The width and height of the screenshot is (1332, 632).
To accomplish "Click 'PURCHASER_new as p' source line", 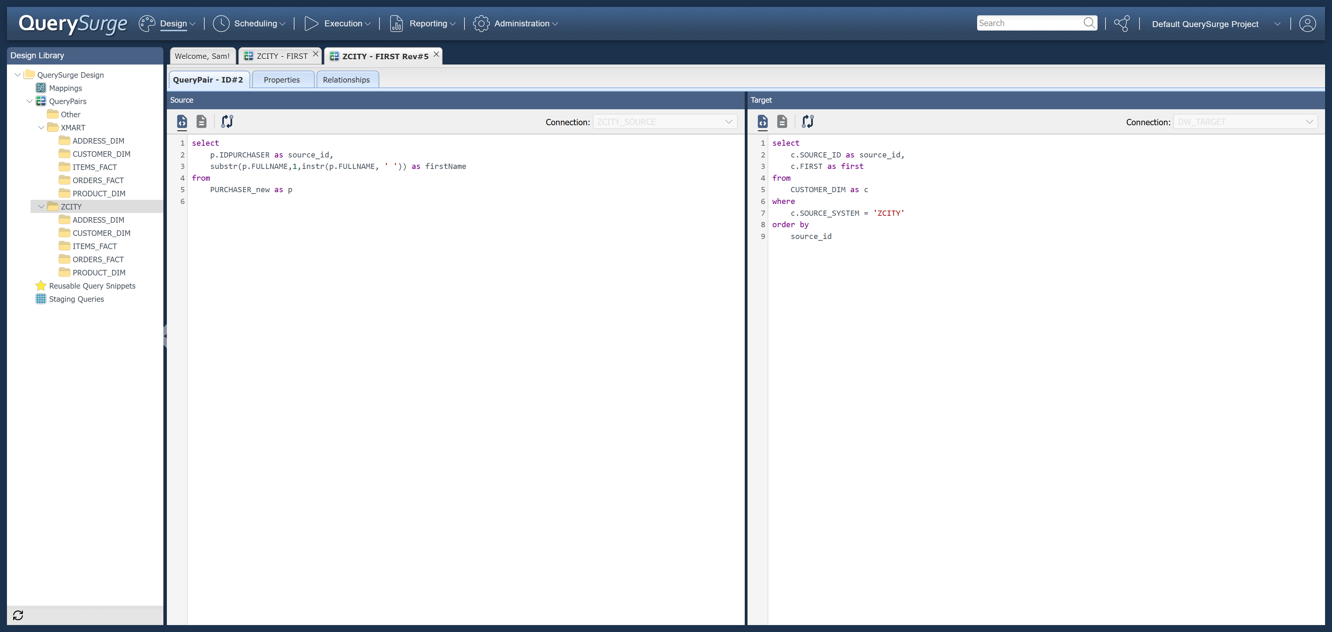I will (x=251, y=190).
